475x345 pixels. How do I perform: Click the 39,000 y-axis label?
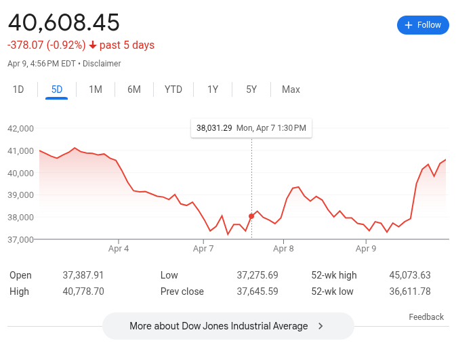pos(20,195)
